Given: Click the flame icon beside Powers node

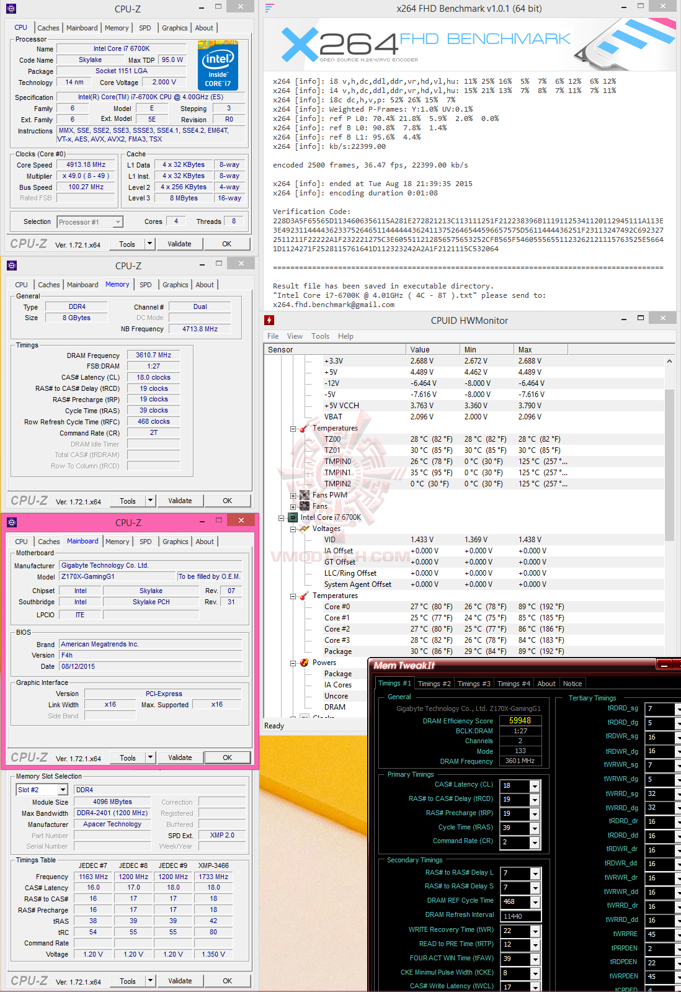Looking at the screenshot, I should (x=305, y=663).
